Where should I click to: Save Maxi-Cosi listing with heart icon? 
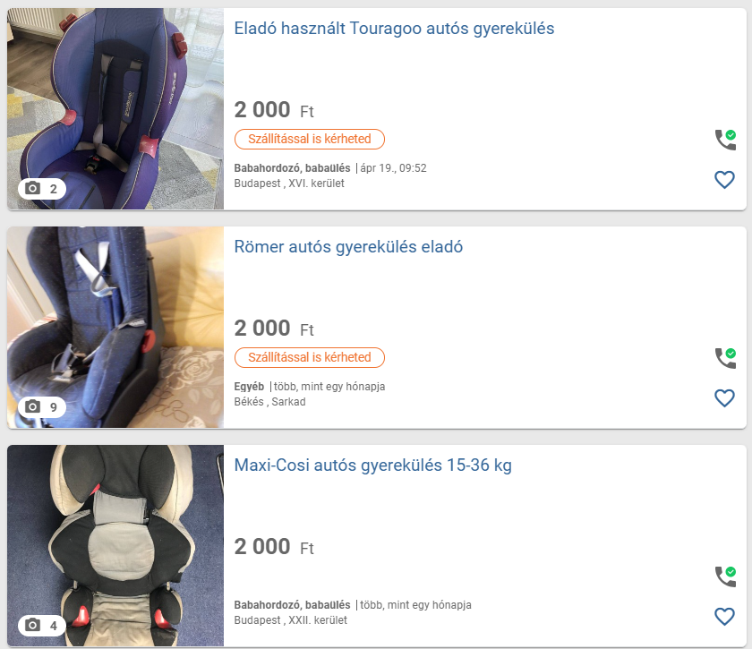724,617
